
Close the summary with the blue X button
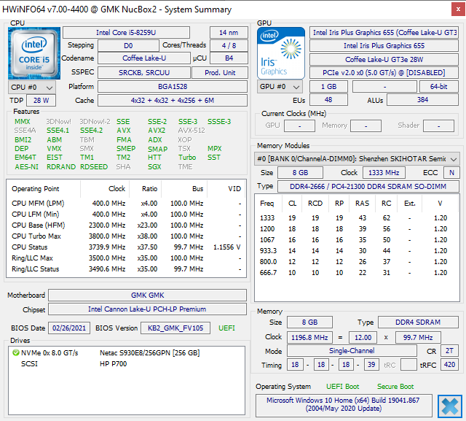click(450, 406)
